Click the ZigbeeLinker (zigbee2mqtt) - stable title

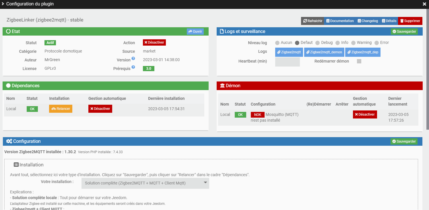45,20
